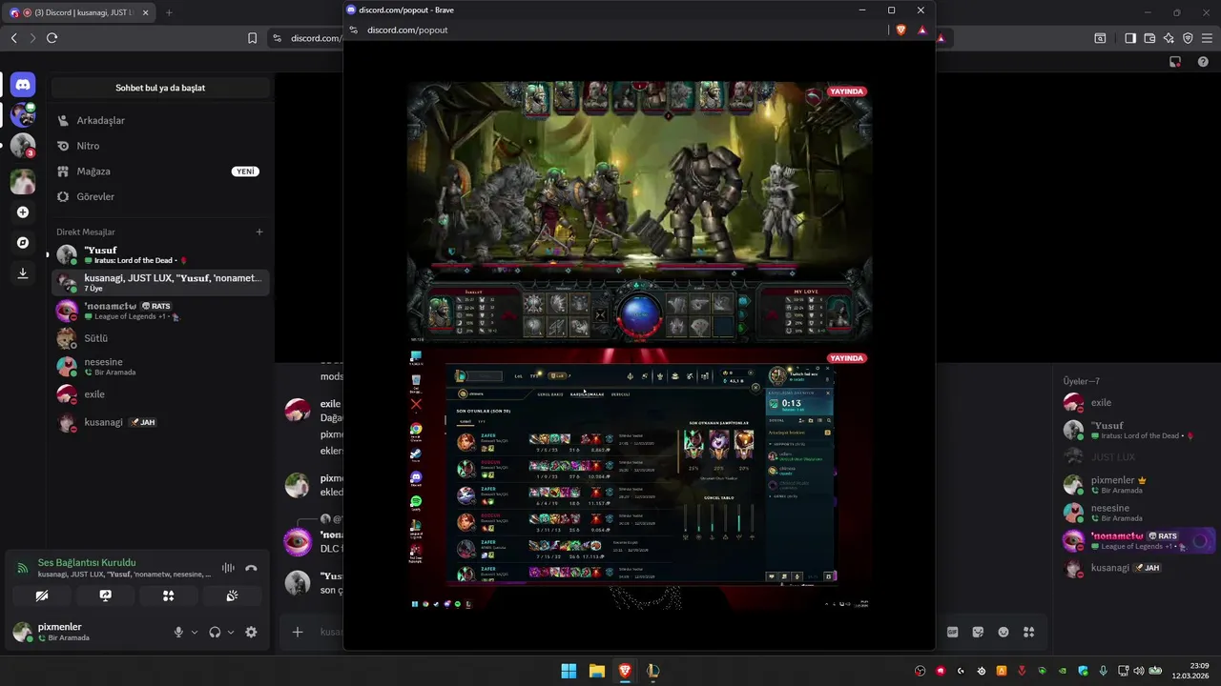The width and height of the screenshot is (1221, 686).
Task: Mute the microphone in user panel
Action: coord(178,632)
